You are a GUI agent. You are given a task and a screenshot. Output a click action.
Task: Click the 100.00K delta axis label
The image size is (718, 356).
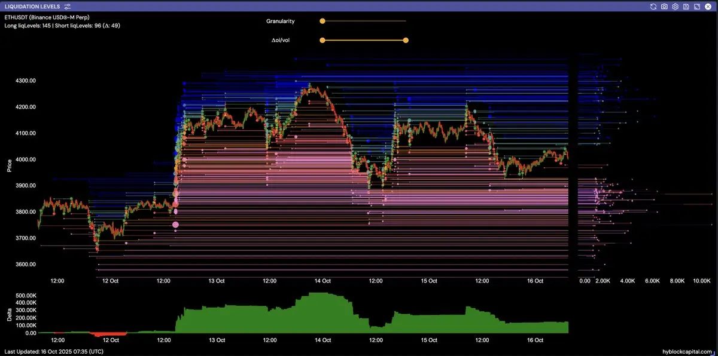tap(25, 326)
